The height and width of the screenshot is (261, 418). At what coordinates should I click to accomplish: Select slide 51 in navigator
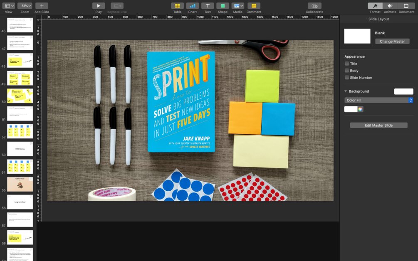(x=20, y=113)
